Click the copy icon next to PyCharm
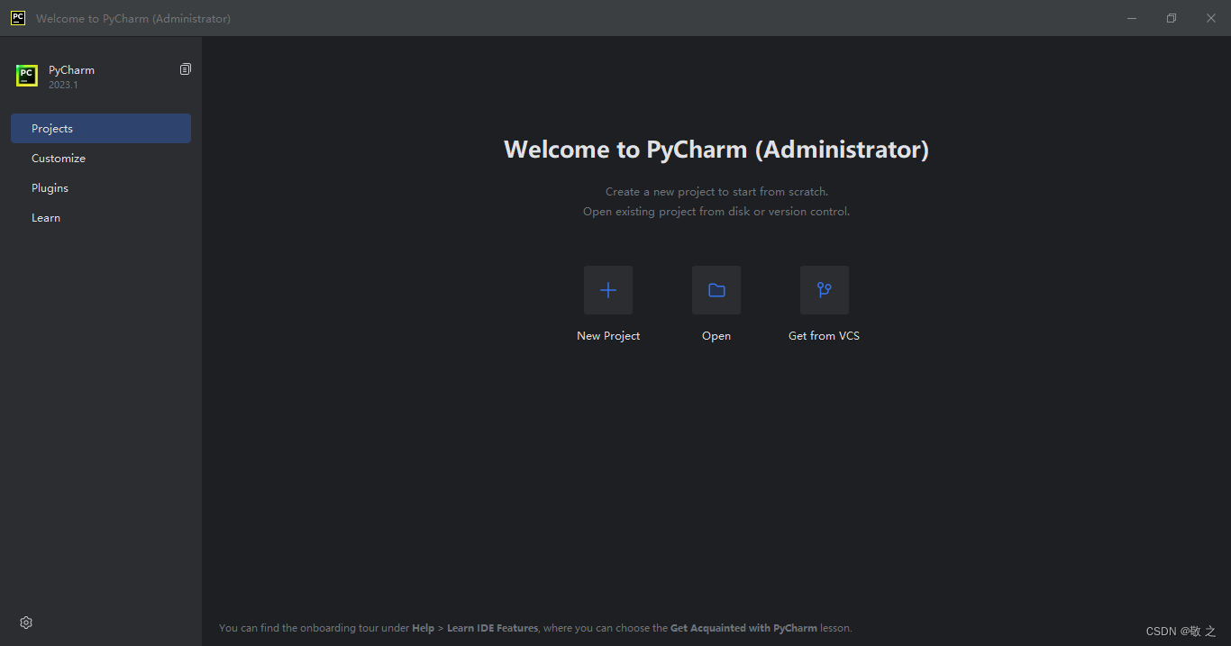 point(186,69)
